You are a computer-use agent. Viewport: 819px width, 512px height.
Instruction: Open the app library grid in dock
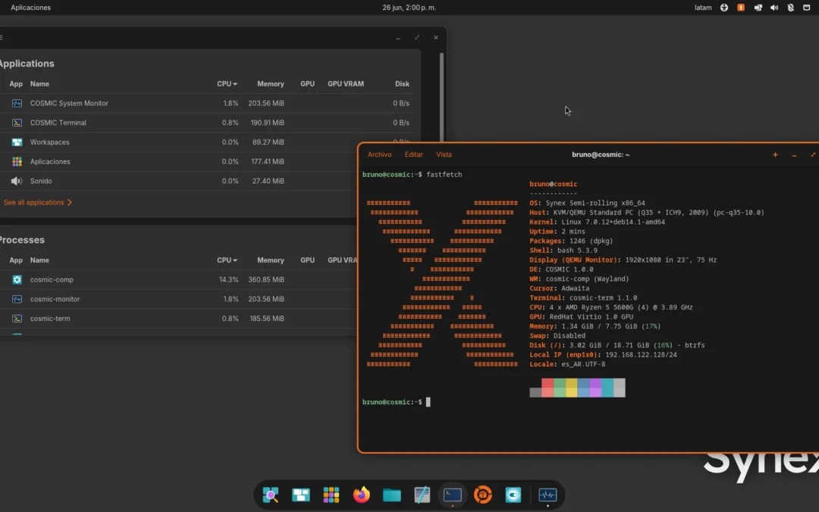tap(331, 495)
